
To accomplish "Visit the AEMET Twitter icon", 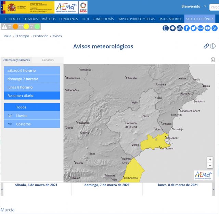I will (194, 28).
